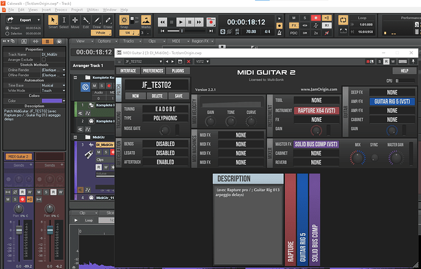This screenshot has height=269, width=421.
Task: Click the NEW patch button
Action: pos(135,96)
